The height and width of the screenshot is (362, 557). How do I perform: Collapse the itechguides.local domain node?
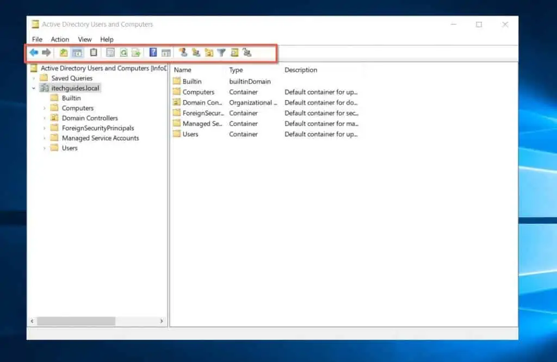[x=34, y=88]
